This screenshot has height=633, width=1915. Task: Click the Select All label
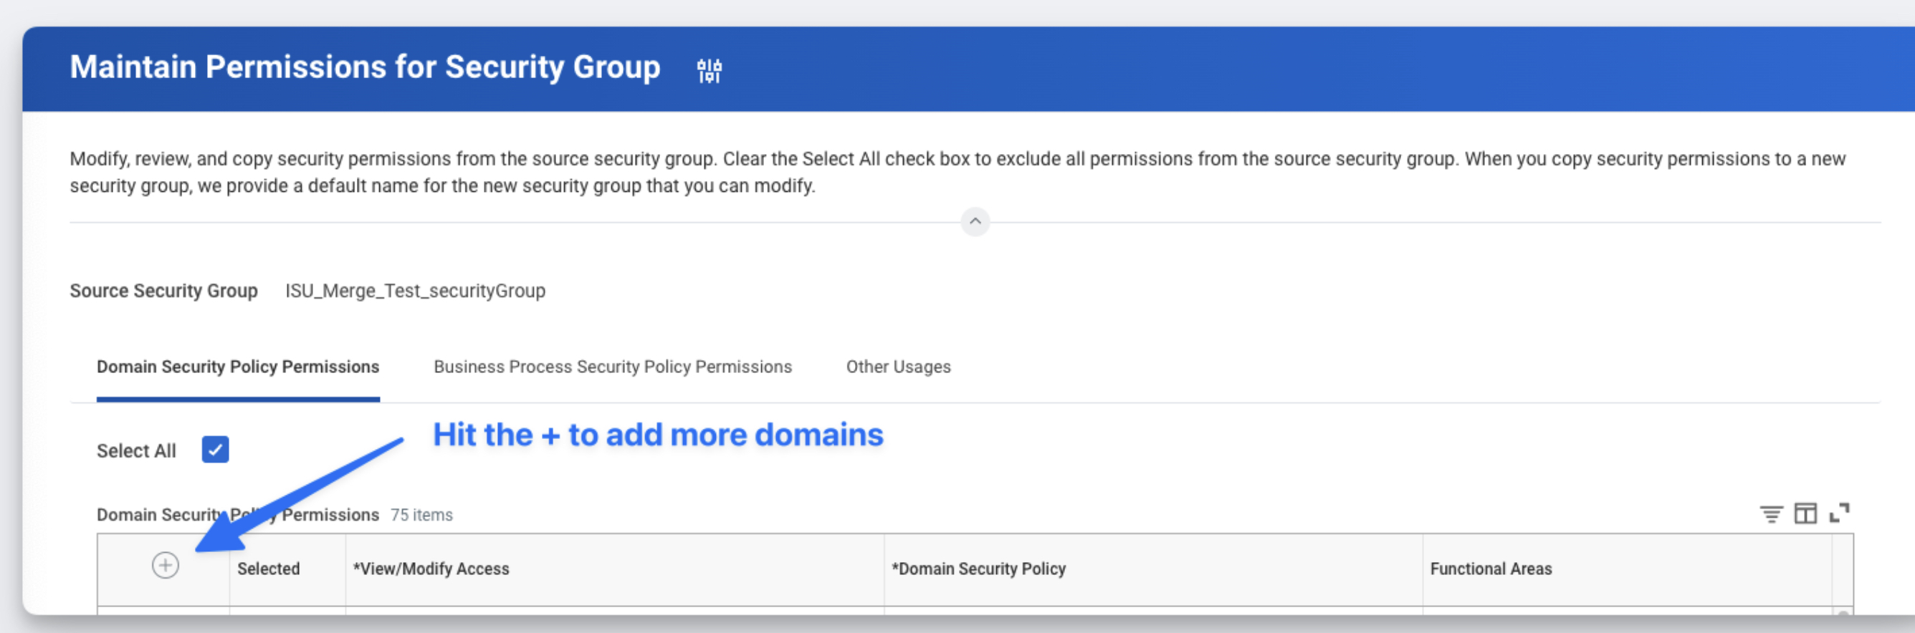(x=136, y=451)
